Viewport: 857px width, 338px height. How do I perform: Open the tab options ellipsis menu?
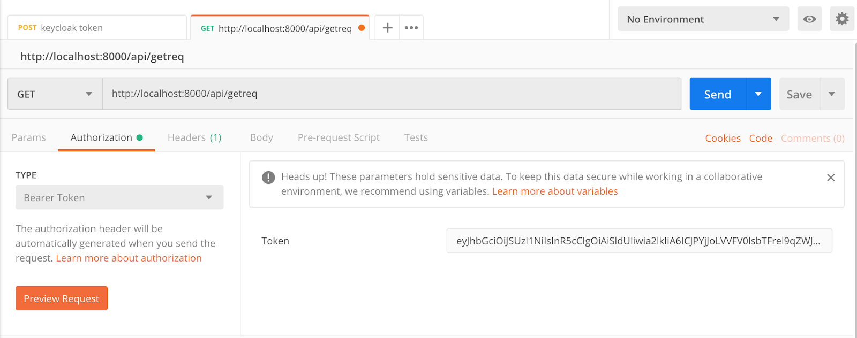coord(411,27)
